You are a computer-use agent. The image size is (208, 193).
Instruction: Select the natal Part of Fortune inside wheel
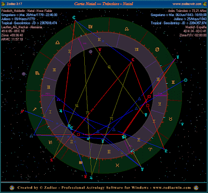coord(90,52)
